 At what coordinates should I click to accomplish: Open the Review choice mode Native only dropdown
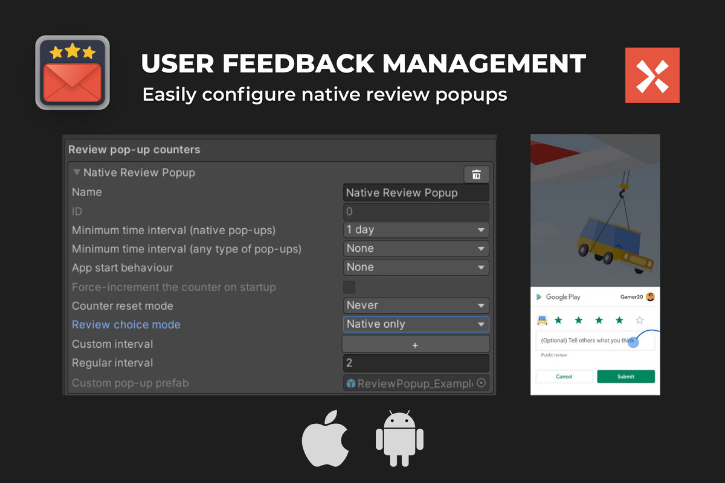(416, 324)
